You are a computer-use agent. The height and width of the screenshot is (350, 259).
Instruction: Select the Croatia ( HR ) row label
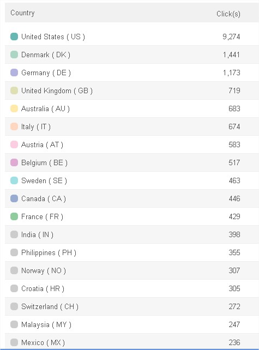(x=43, y=288)
